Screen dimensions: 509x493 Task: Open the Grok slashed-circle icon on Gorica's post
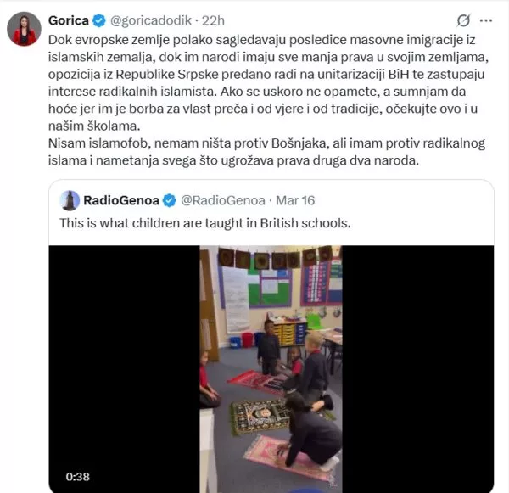[x=463, y=20]
